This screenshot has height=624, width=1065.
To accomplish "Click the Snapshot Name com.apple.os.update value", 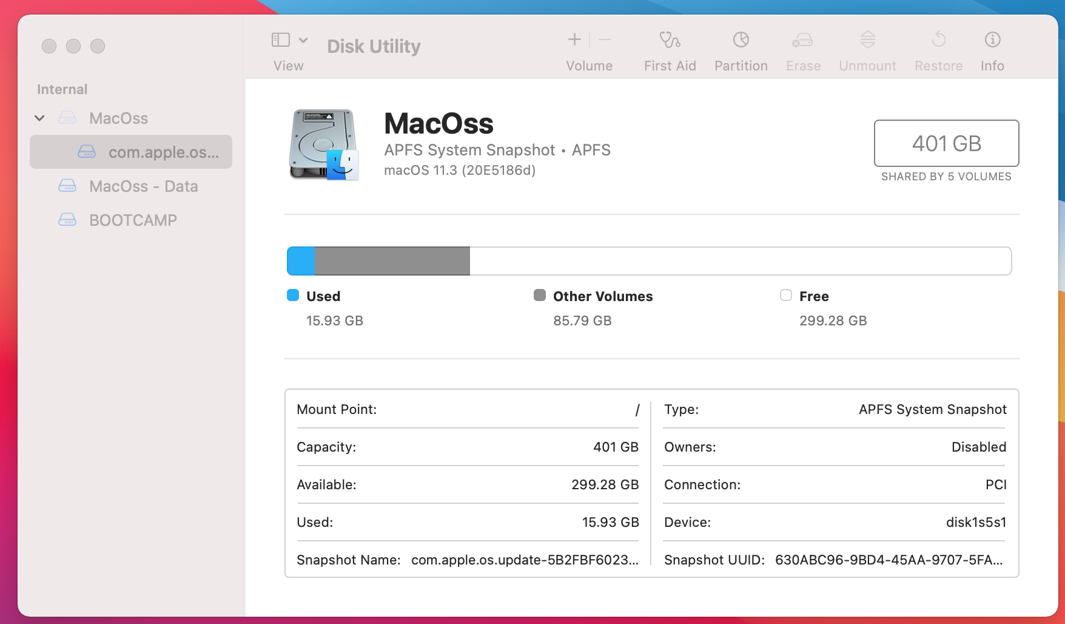I will pos(525,560).
